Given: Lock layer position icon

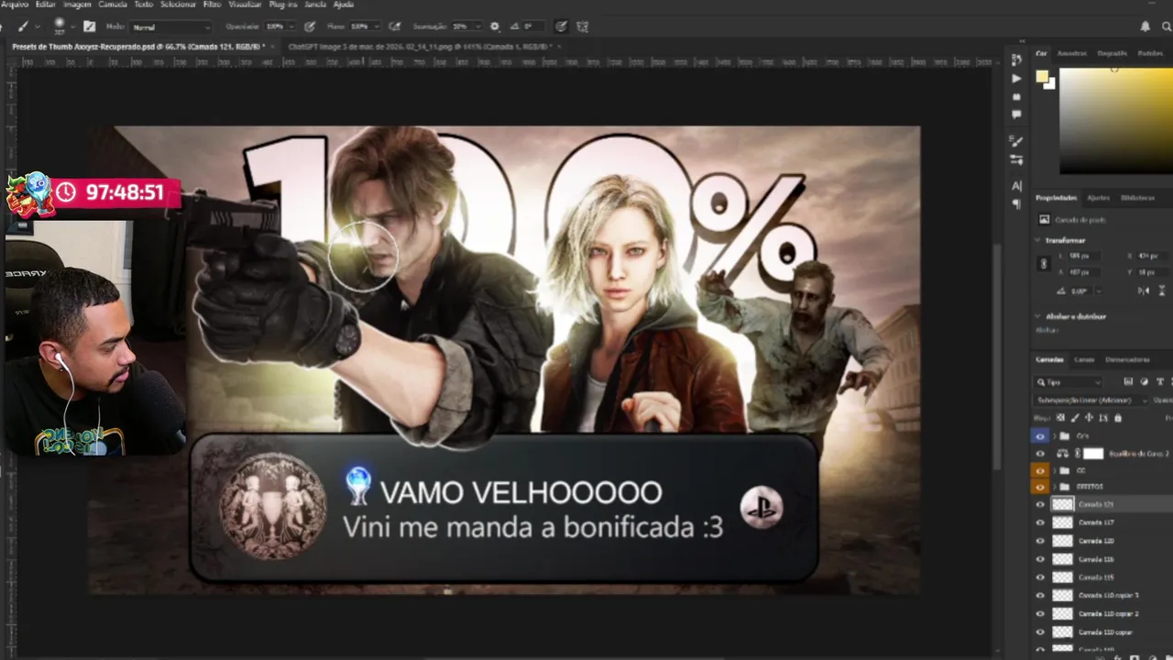Looking at the screenshot, I should 1090,418.
